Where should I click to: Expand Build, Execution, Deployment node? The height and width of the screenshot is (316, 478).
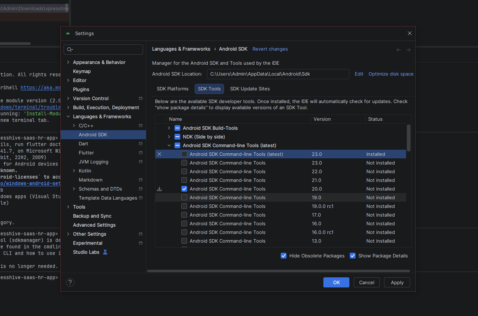(68, 107)
